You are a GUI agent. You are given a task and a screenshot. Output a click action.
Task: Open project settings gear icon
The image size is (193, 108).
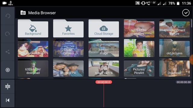tap(8, 70)
